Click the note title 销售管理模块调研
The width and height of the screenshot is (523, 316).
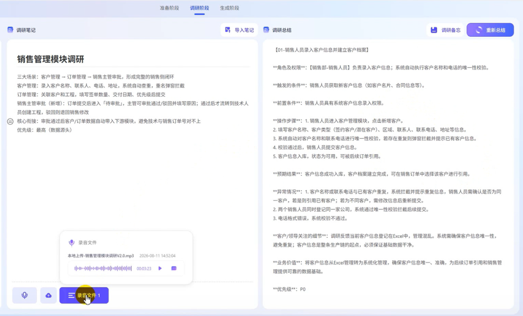coord(51,59)
